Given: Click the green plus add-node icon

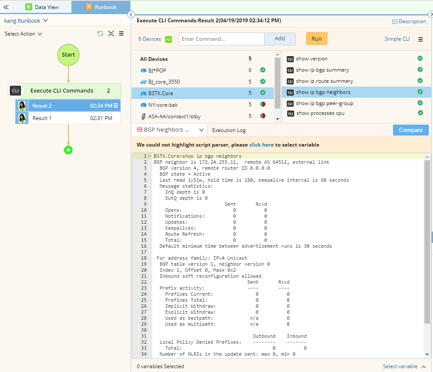Looking at the screenshot, I should [68, 150].
